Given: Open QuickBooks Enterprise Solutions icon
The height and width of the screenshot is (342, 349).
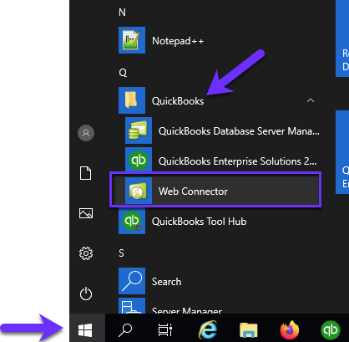Looking at the screenshot, I should 139,160.
